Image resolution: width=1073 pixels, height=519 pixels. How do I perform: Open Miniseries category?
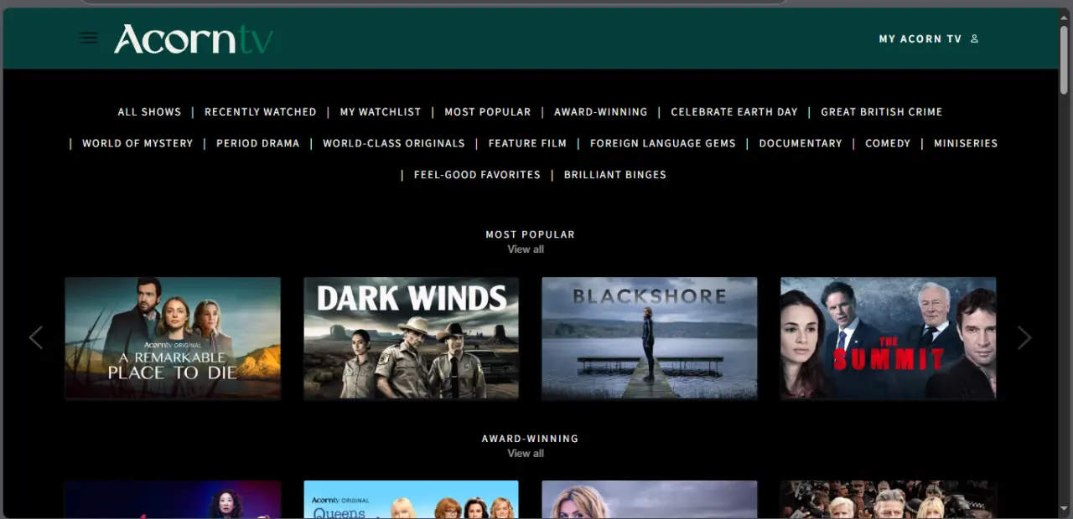[966, 143]
